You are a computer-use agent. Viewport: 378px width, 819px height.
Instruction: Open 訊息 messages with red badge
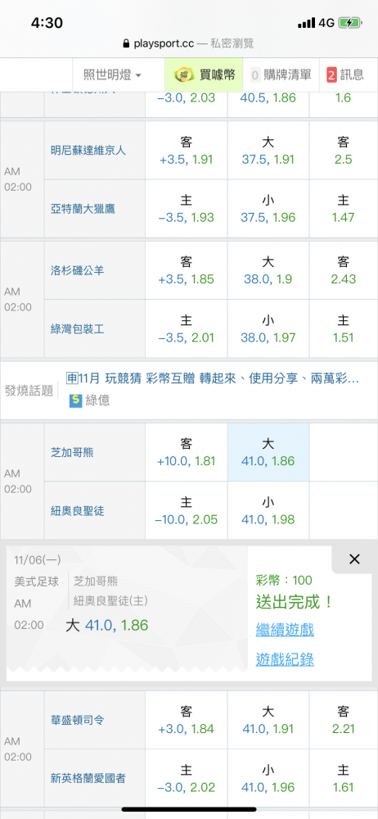pyautogui.click(x=345, y=75)
